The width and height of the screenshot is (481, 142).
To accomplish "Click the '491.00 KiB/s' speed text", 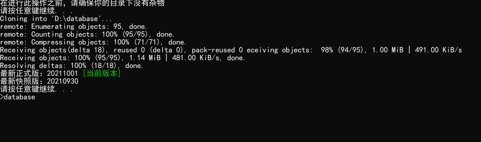I will tap(438, 50).
